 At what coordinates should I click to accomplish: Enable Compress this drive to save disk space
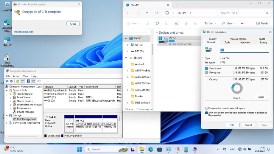pyautogui.click(x=207, y=108)
